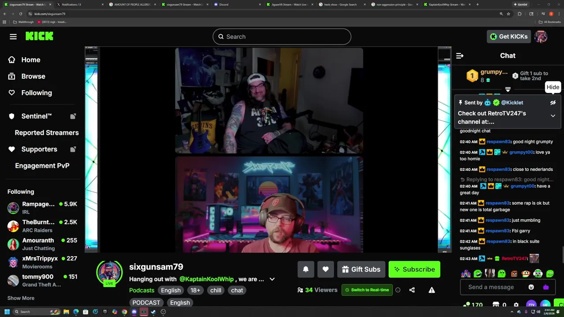This screenshot has width=564, height=317.
Task: Click the Get KICKs button
Action: click(x=508, y=37)
